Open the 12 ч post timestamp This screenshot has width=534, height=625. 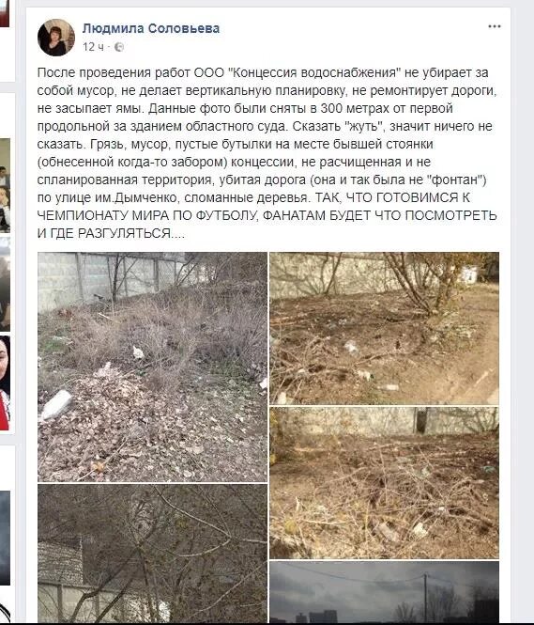tap(93, 47)
